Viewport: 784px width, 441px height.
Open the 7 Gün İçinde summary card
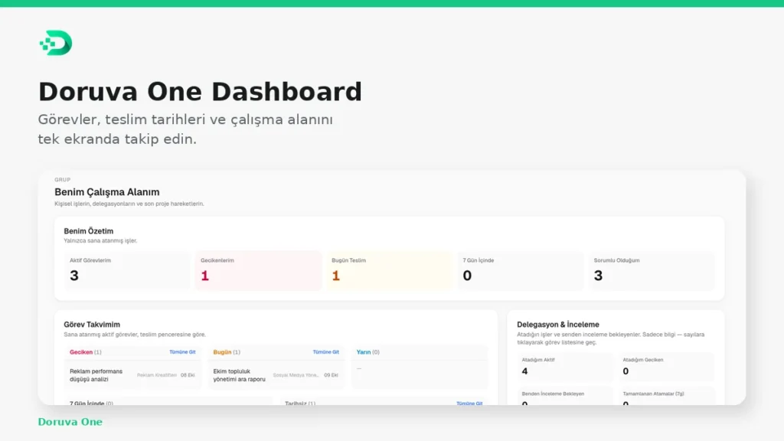coord(520,270)
